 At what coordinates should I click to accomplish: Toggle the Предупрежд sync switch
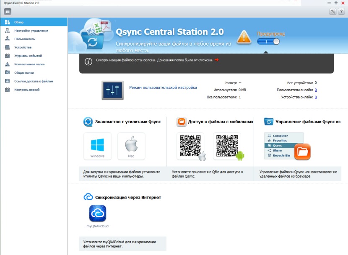(268, 41)
